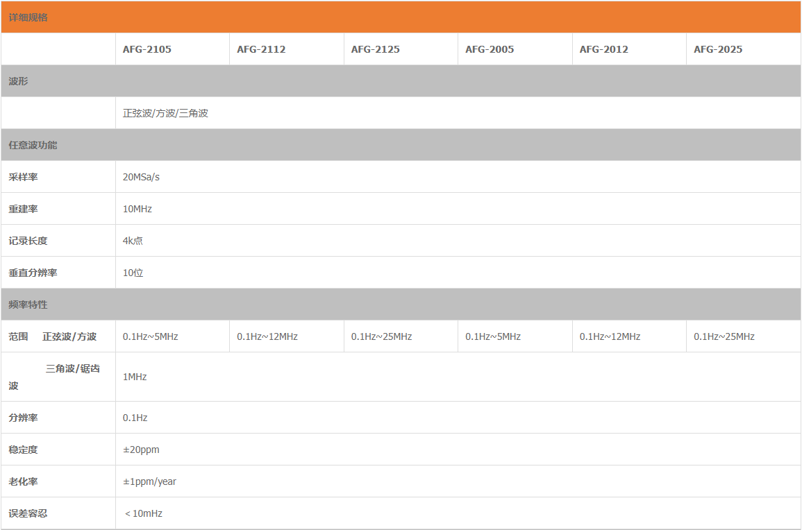This screenshot has height=530, width=802.
Task: Click 0.1Hz~5MHz under AFG-2105
Action: pyautogui.click(x=151, y=337)
